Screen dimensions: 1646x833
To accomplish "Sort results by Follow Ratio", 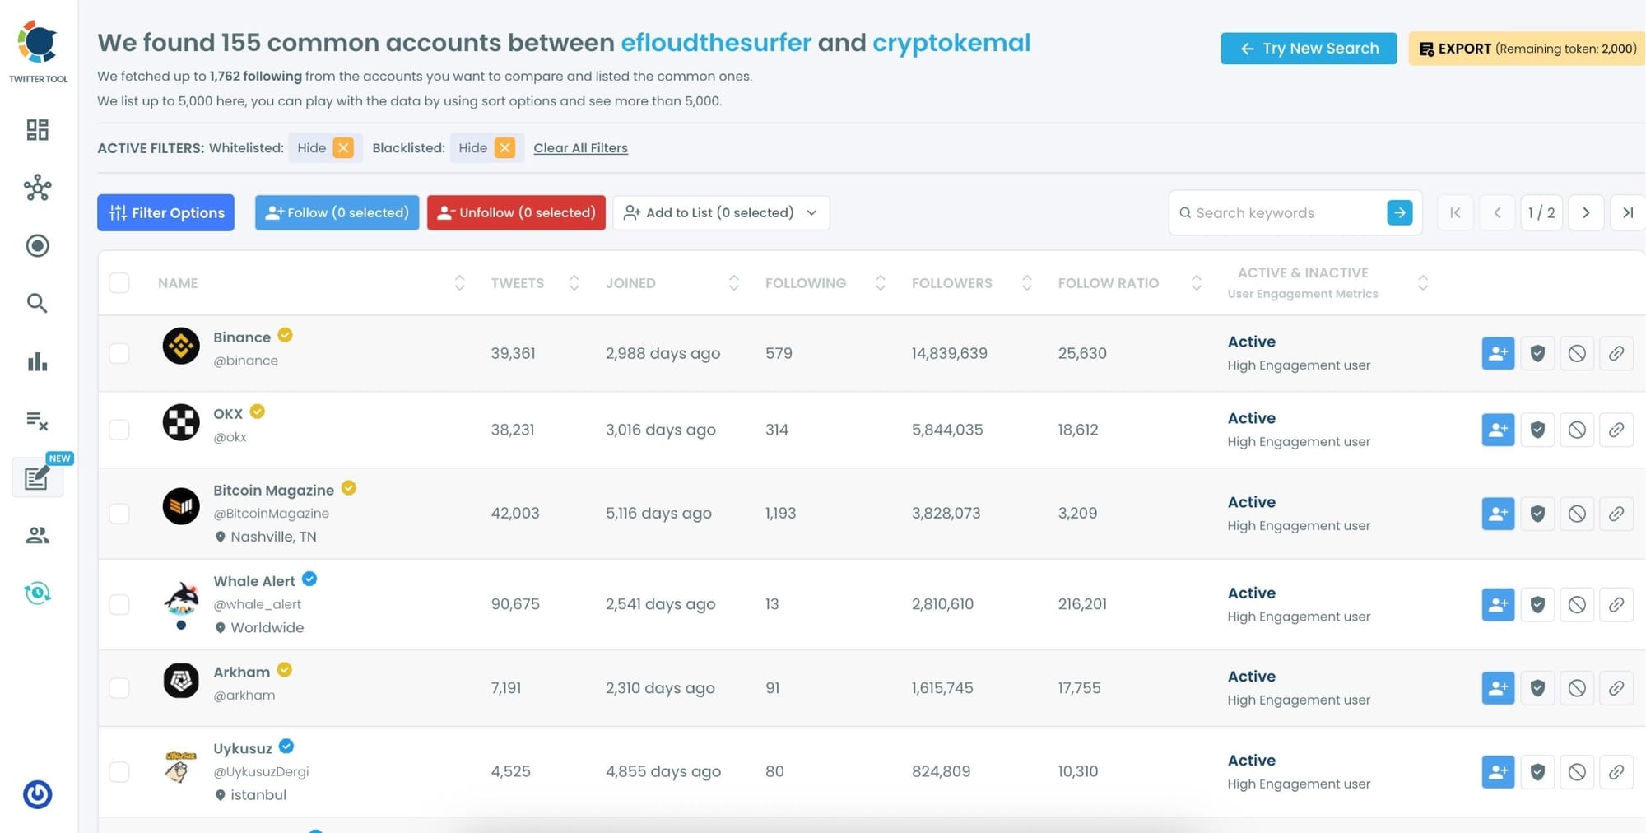I will click(1197, 282).
